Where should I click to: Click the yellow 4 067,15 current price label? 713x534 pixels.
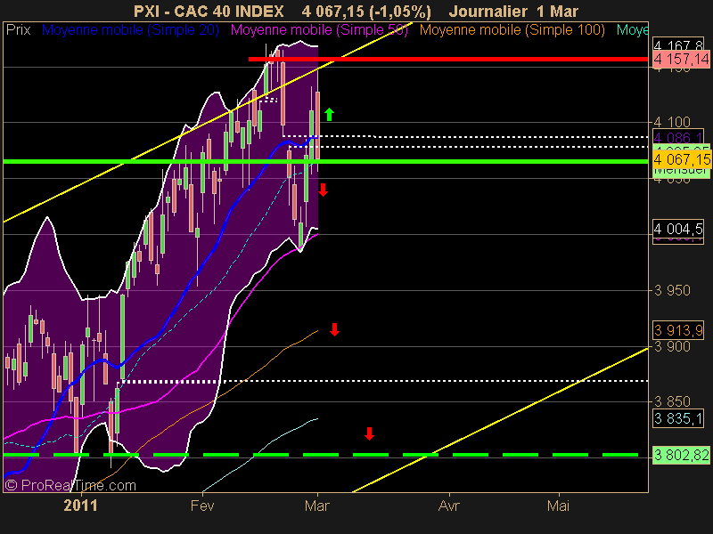pos(682,159)
